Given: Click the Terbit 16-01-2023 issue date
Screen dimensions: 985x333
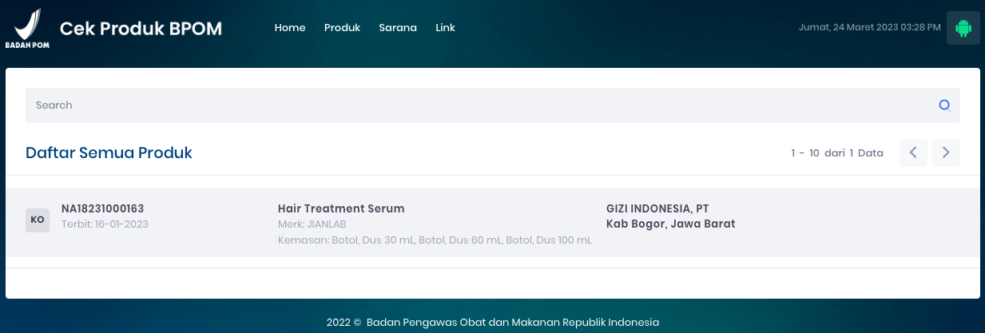Looking at the screenshot, I should 105,224.
